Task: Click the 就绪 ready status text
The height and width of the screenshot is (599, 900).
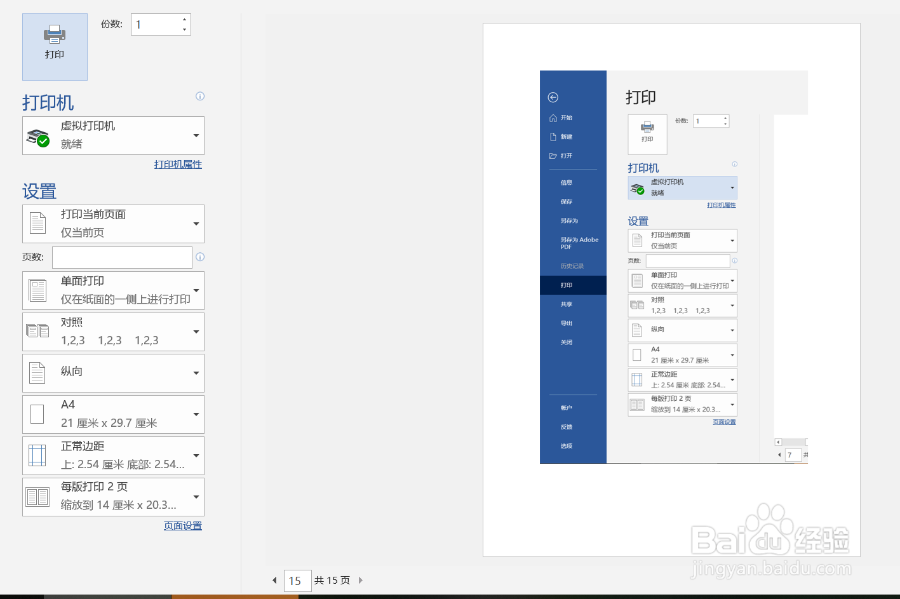Action: click(x=72, y=144)
